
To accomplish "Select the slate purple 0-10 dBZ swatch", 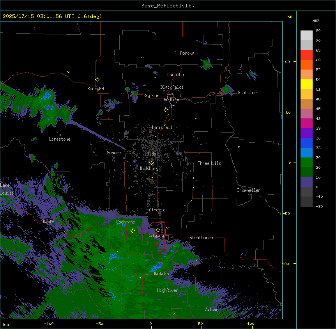I will click(306, 182).
